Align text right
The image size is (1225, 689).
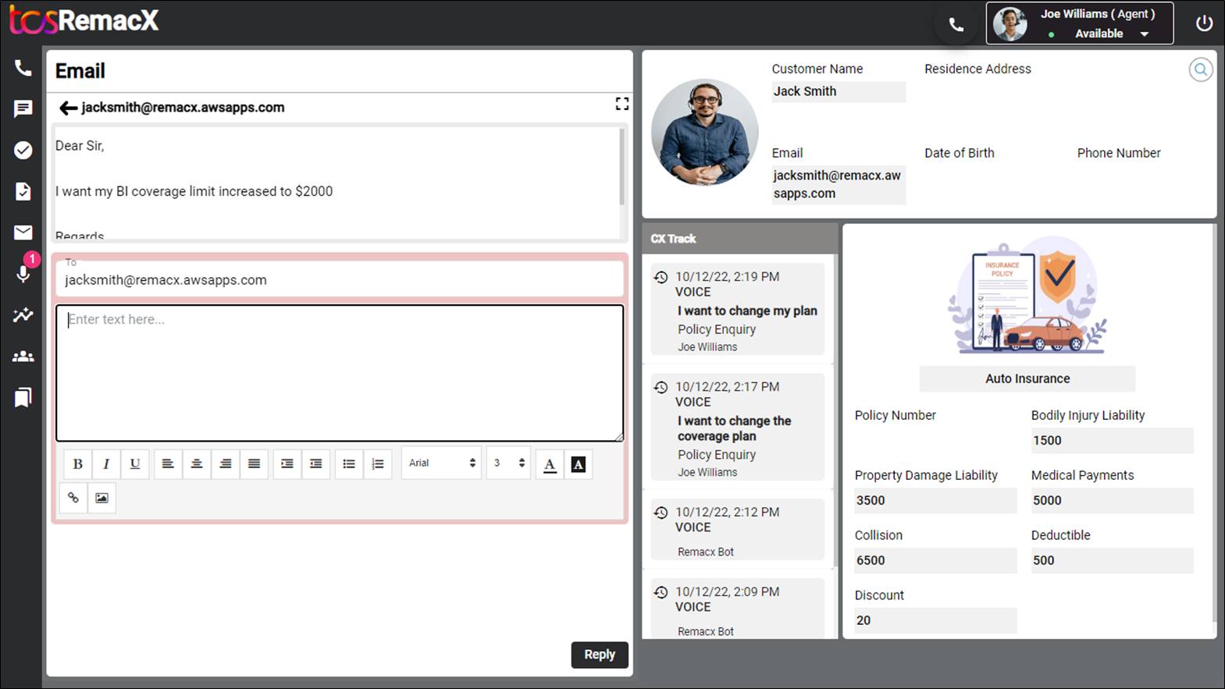(226, 464)
